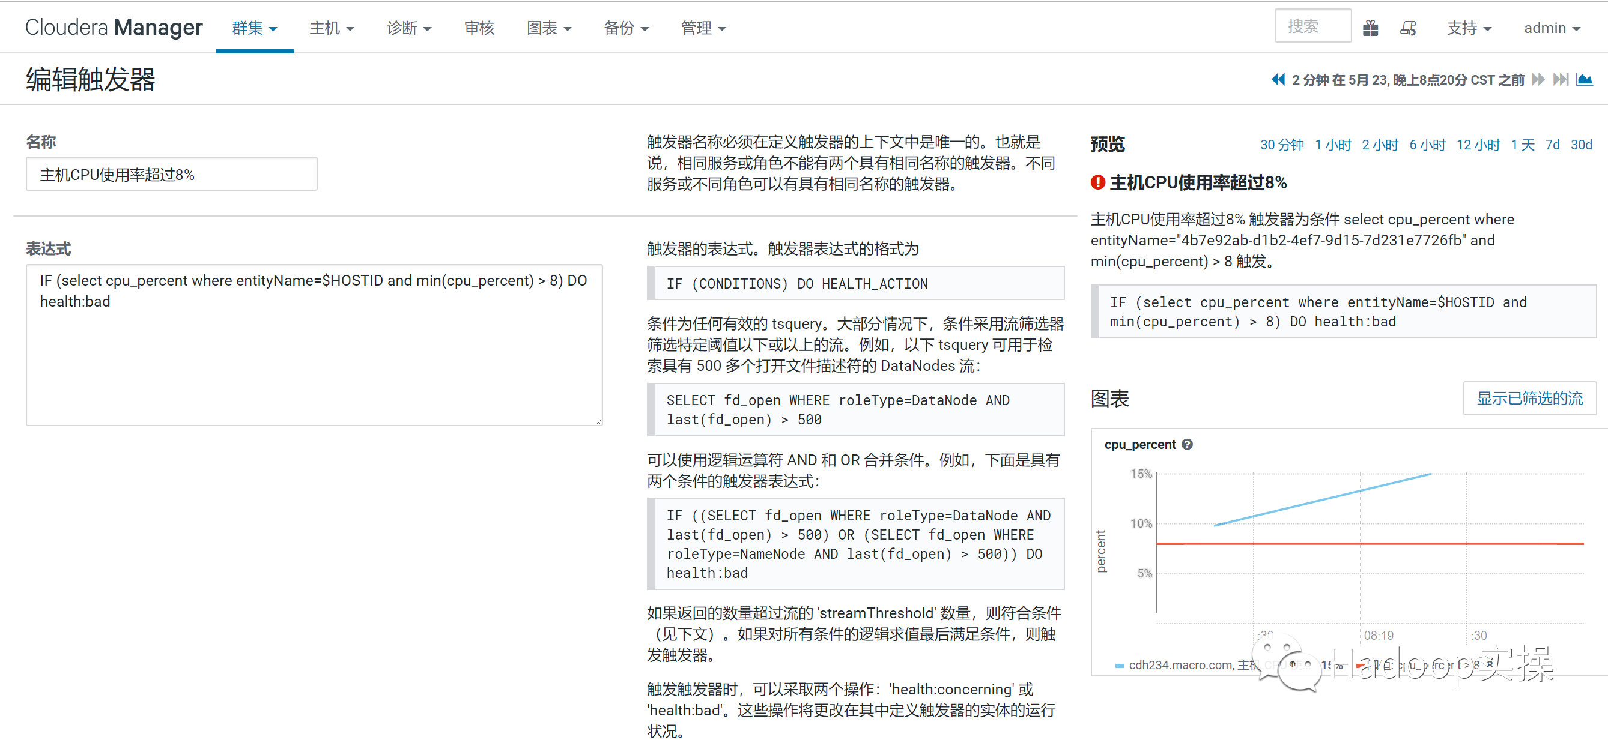The height and width of the screenshot is (740, 1608).
Task: Jump to latest time using skip-to-end icon
Action: pyautogui.click(x=1561, y=79)
